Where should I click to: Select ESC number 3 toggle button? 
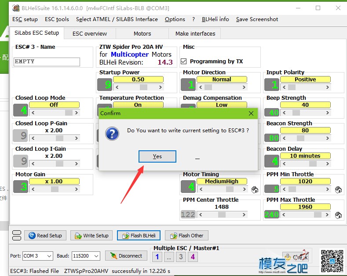coord(181,257)
